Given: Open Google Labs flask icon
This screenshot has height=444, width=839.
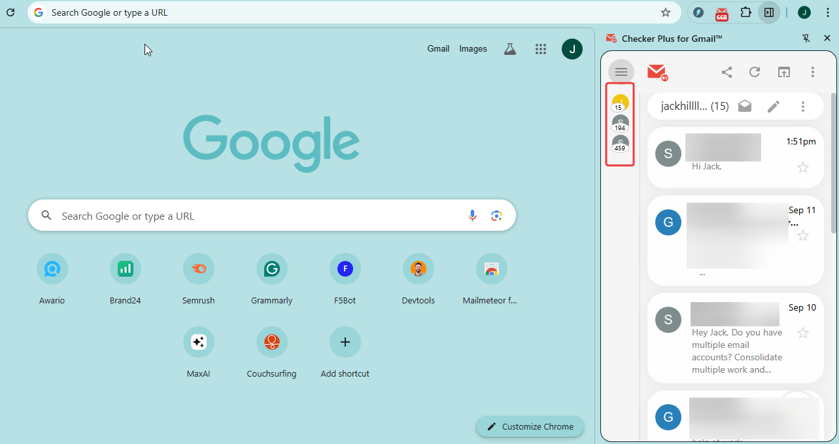Looking at the screenshot, I should click(510, 49).
